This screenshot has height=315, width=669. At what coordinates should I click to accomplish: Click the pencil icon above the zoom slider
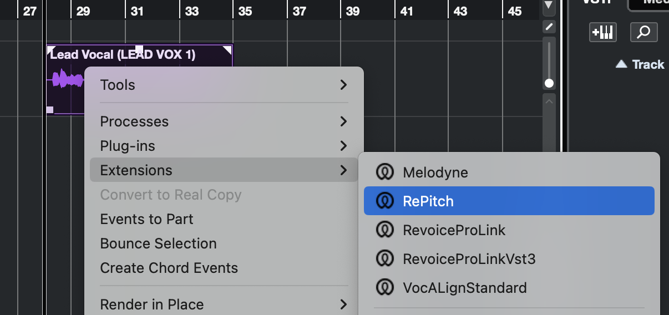(x=549, y=26)
